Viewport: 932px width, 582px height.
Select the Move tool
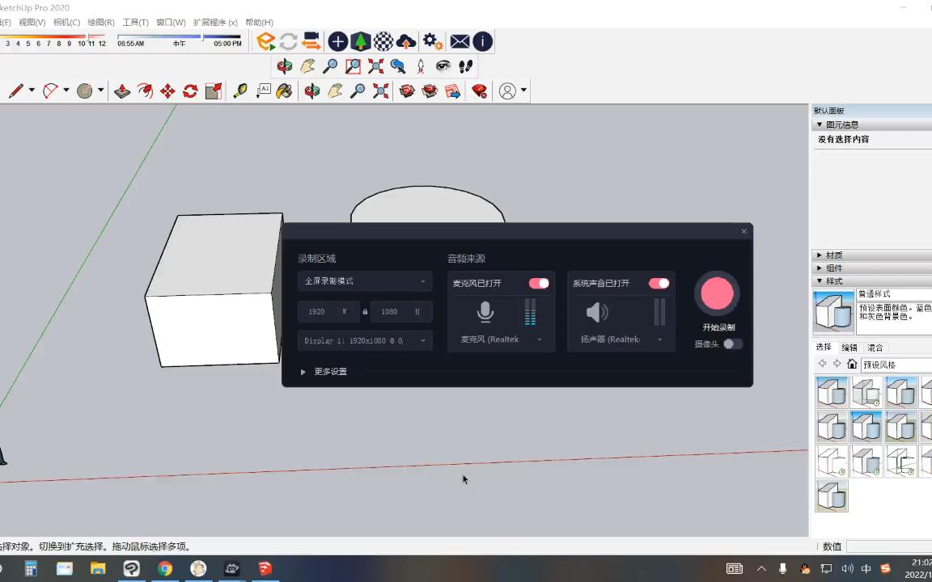(167, 91)
